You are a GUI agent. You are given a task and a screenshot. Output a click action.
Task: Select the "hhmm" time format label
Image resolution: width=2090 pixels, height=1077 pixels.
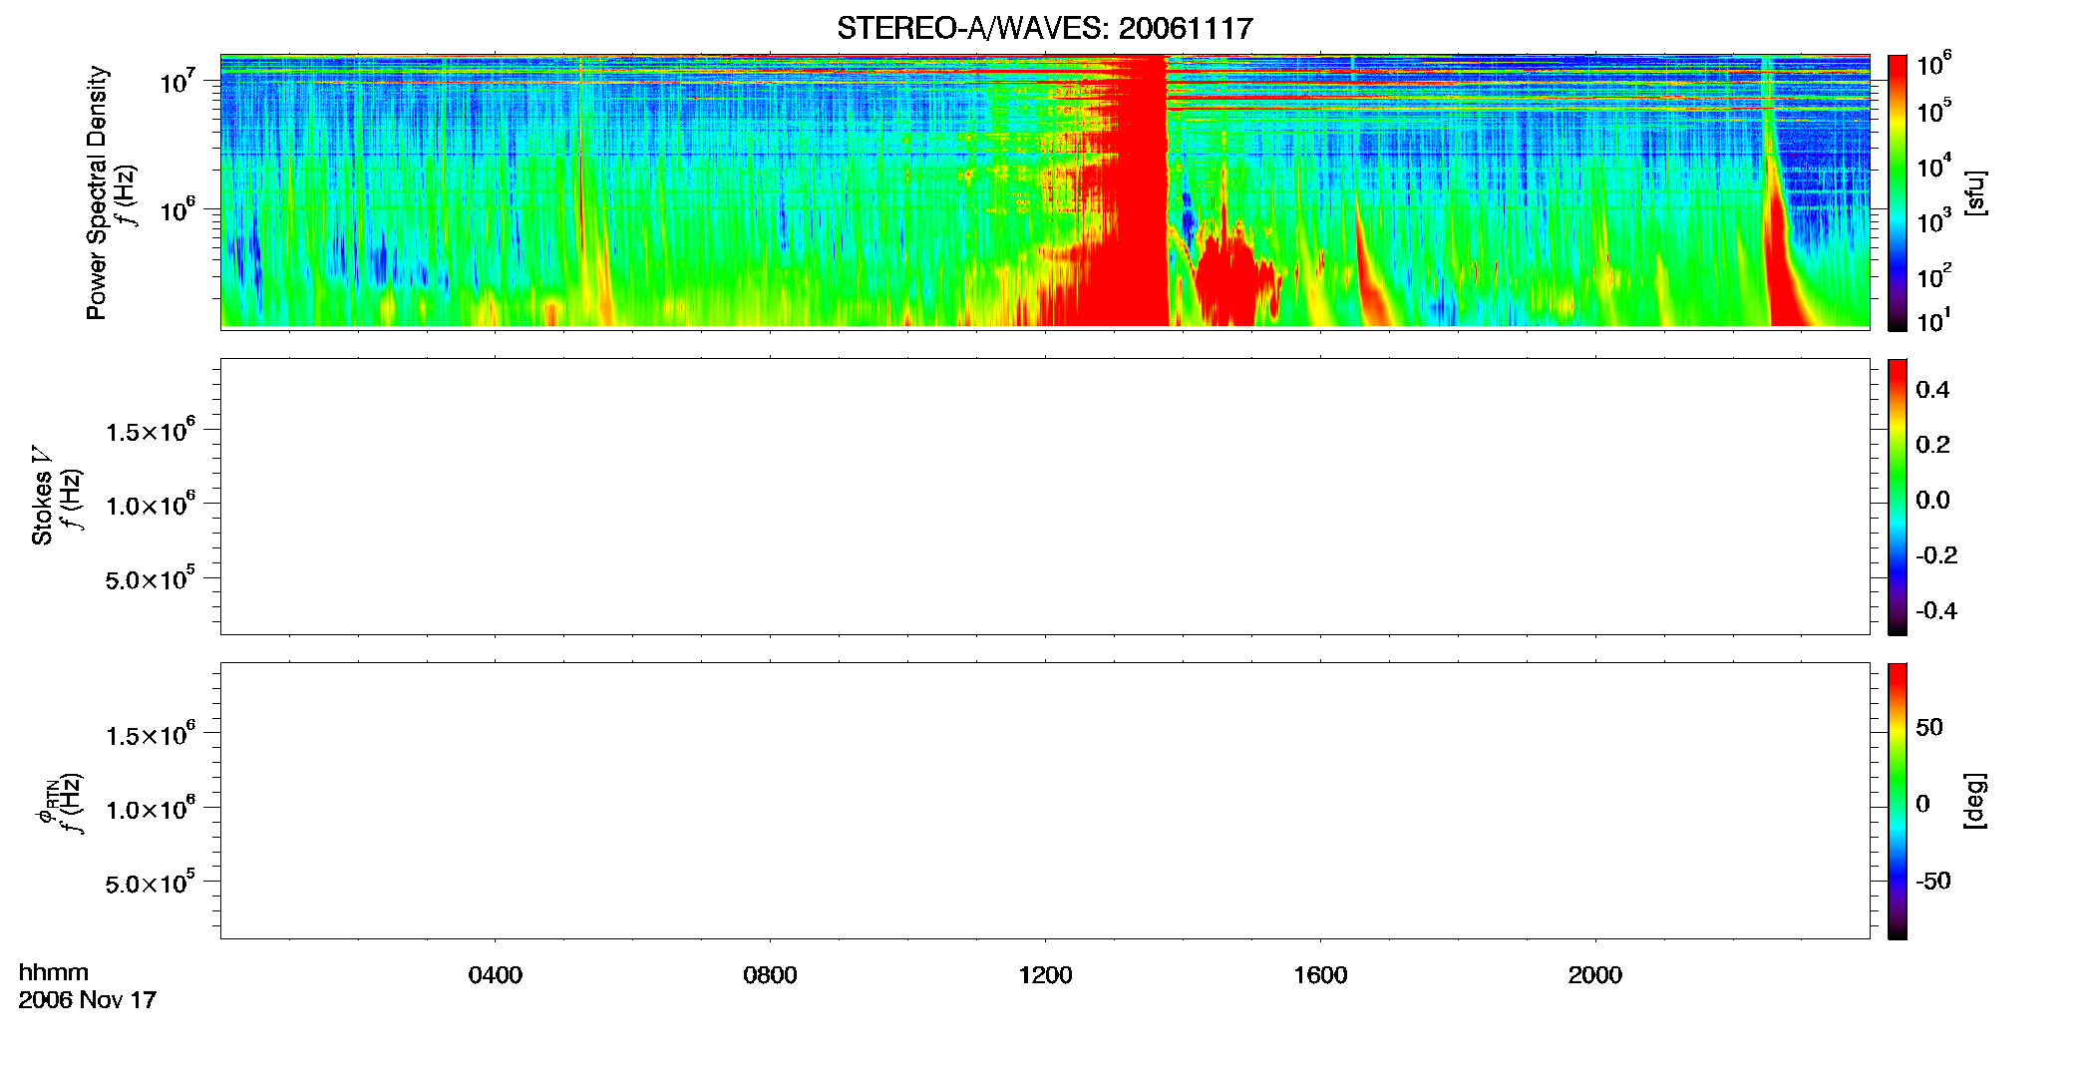[54, 972]
